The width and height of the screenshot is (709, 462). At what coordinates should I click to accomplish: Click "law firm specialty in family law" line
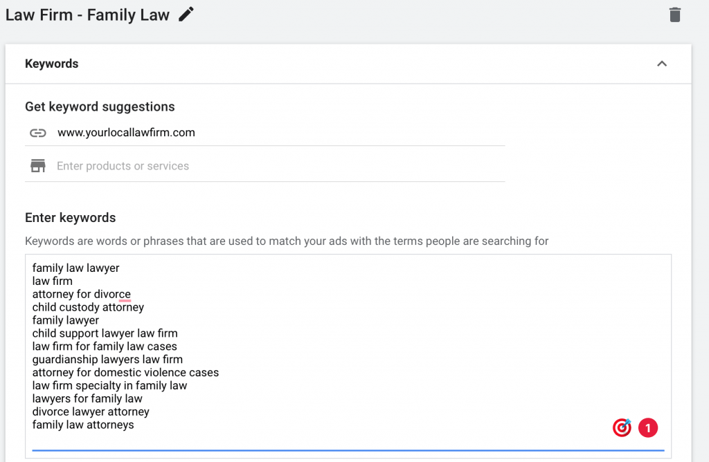click(109, 386)
